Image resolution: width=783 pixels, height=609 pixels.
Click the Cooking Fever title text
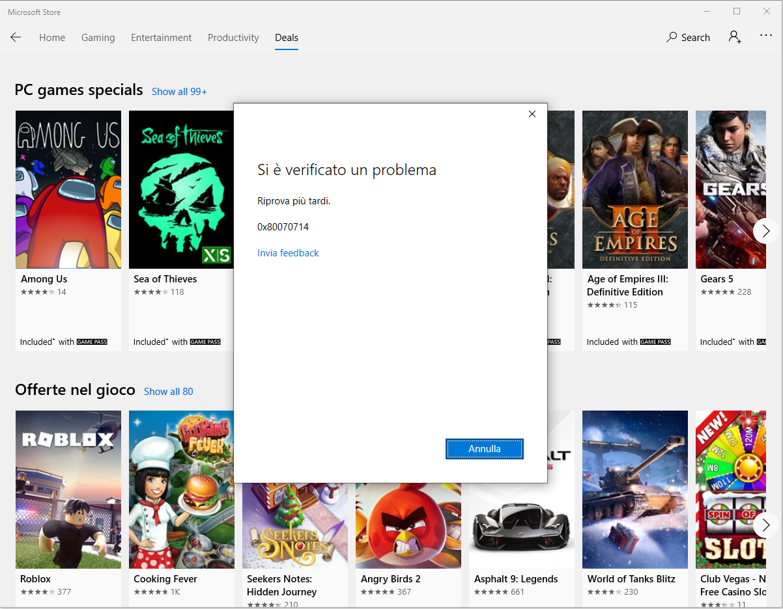(165, 579)
